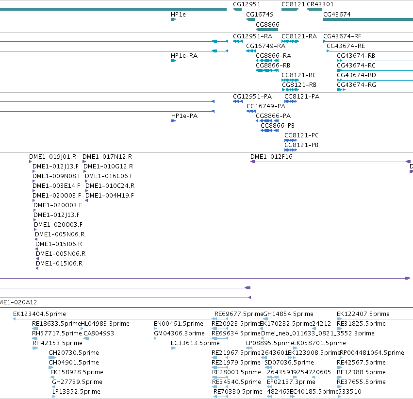Screen dimensions: 413x399
Task: Click transcript CG8866-RB
Action: [273, 66]
